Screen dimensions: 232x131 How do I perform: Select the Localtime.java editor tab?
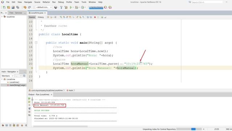37,13
